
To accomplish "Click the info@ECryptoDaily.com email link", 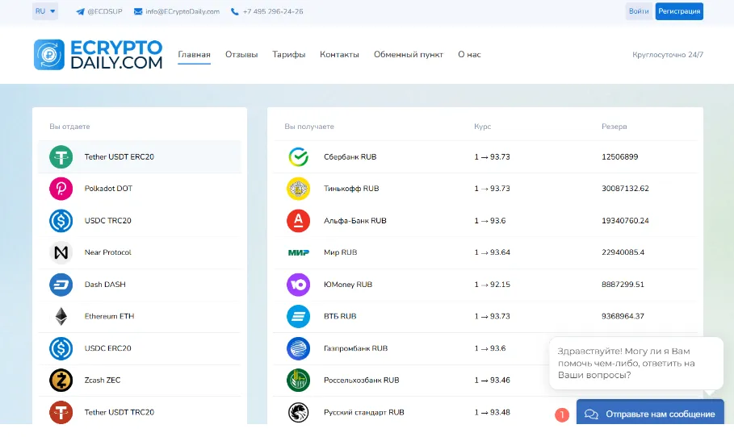I will coord(177,11).
